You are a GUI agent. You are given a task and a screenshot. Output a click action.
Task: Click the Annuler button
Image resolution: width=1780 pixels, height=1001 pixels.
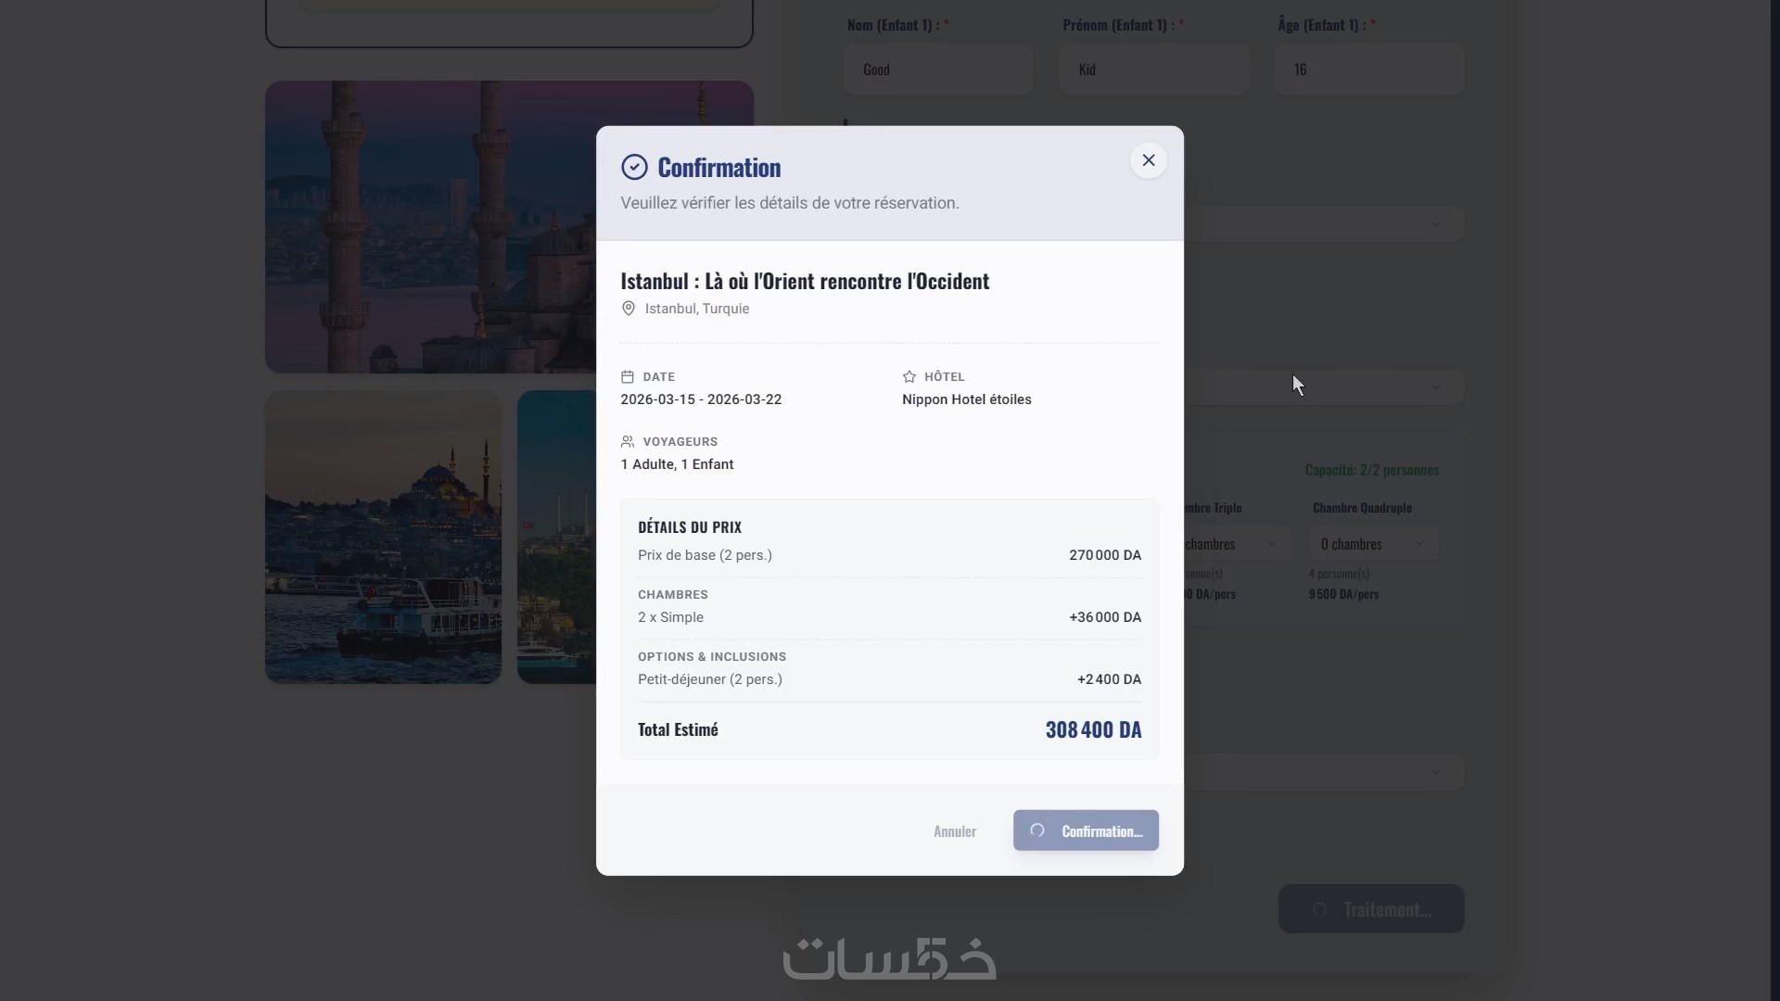coord(954,831)
